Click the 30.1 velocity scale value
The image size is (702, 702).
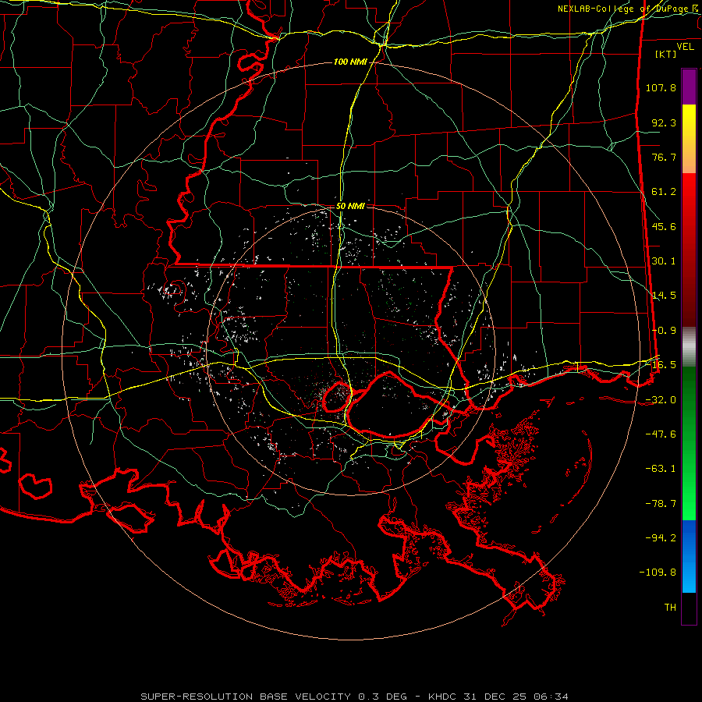(664, 261)
